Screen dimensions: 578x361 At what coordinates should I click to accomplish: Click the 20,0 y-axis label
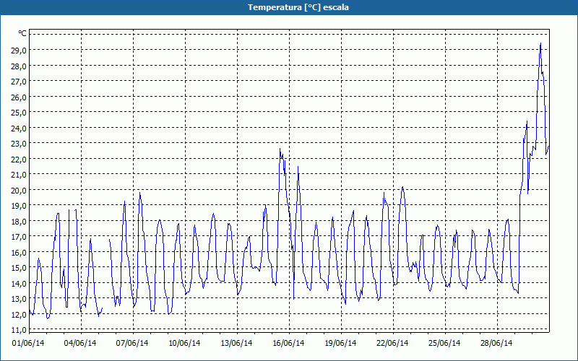click(x=19, y=191)
